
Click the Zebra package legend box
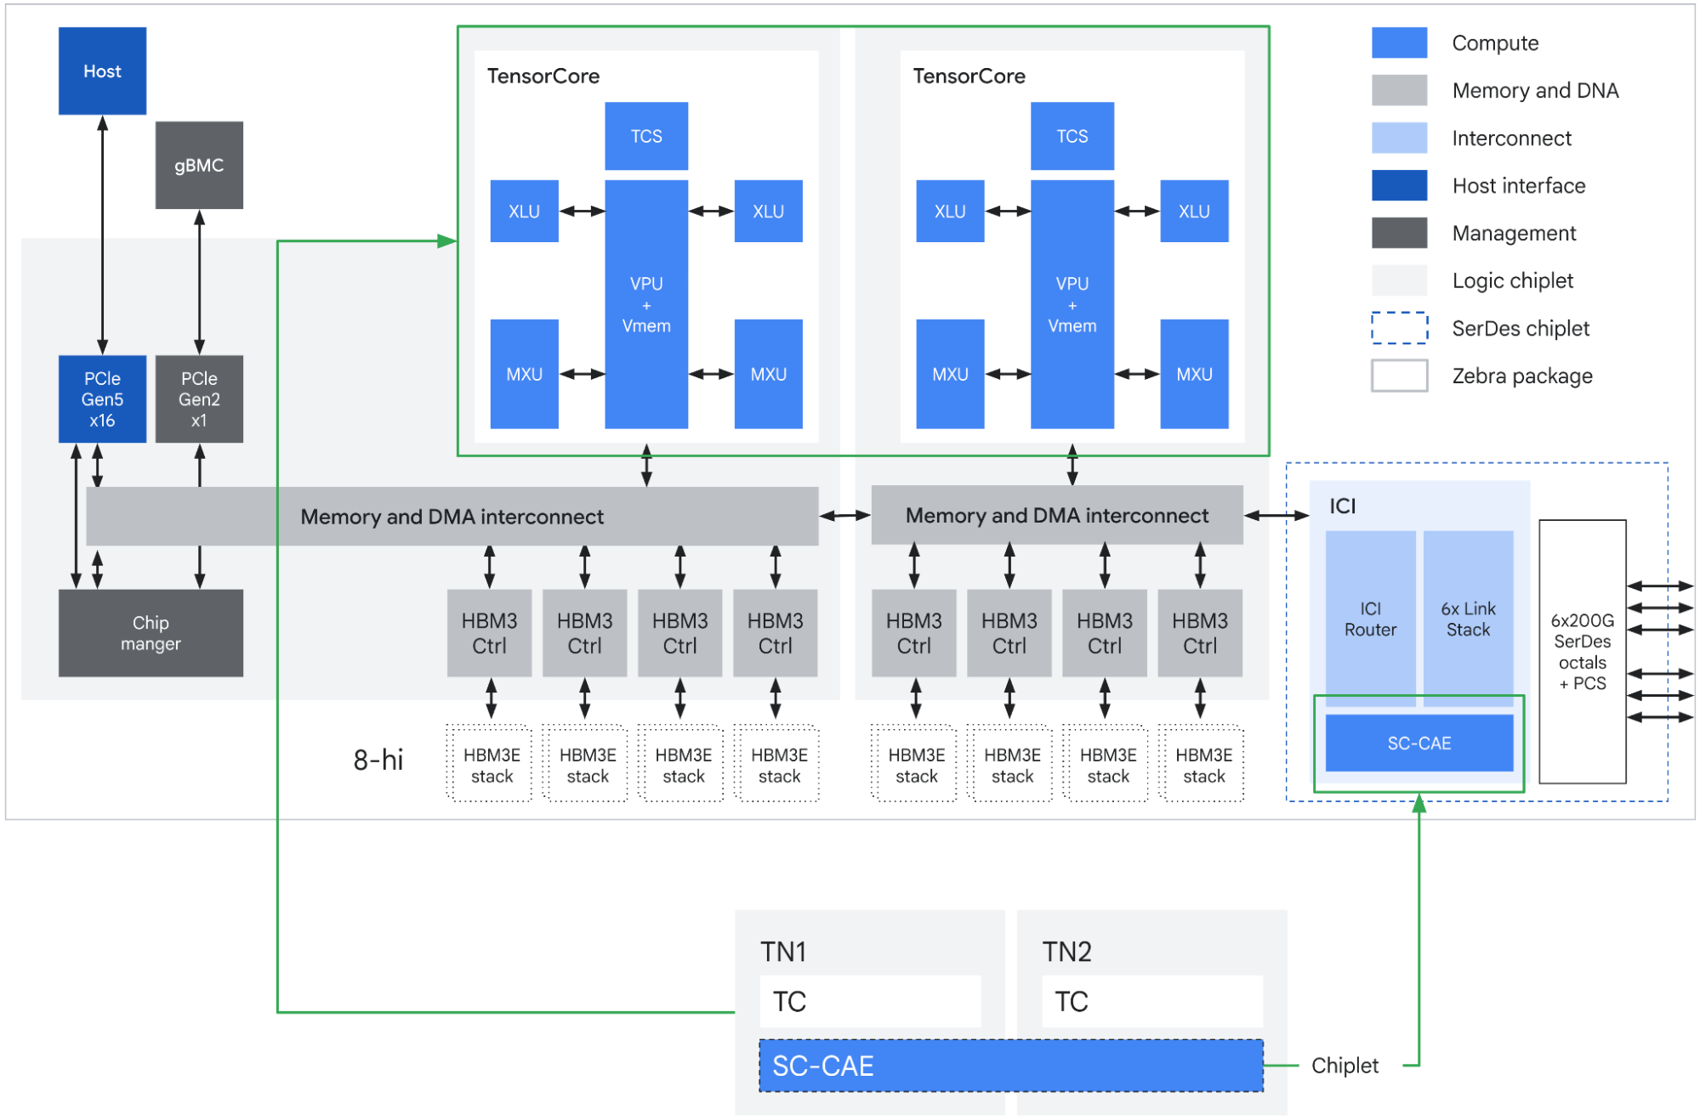[x=1399, y=376]
